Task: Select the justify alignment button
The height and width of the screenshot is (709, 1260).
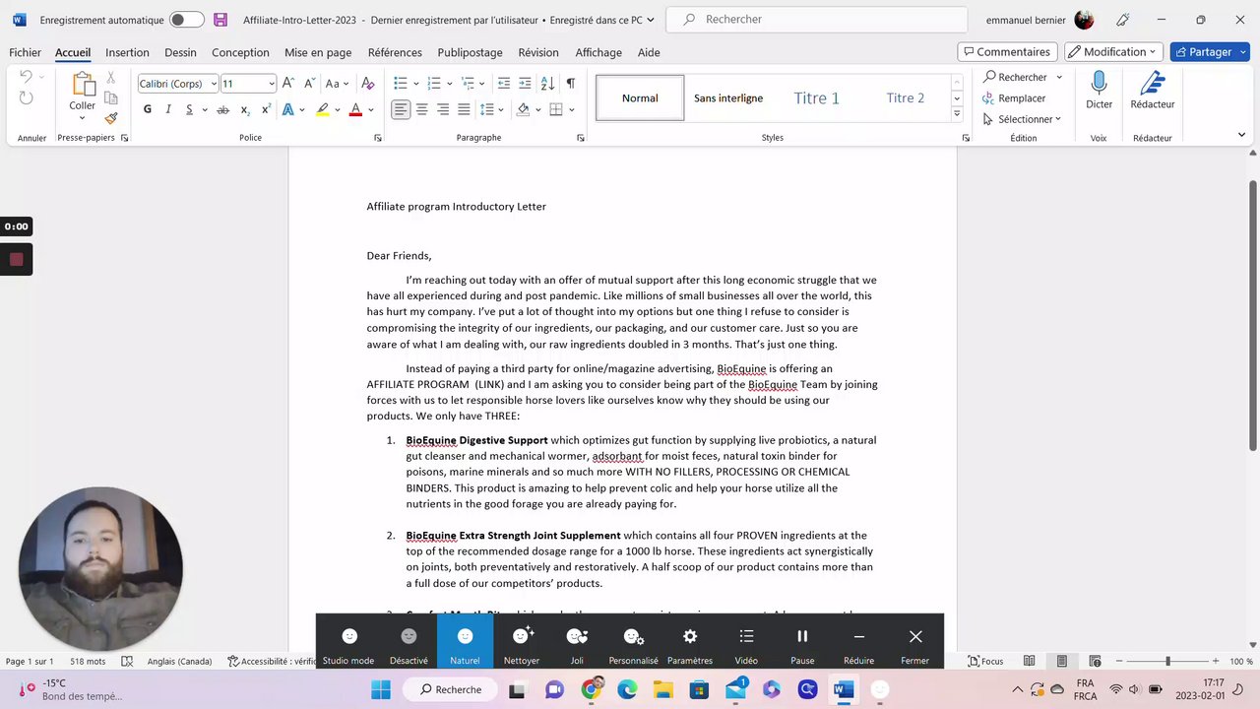Action: tap(465, 109)
